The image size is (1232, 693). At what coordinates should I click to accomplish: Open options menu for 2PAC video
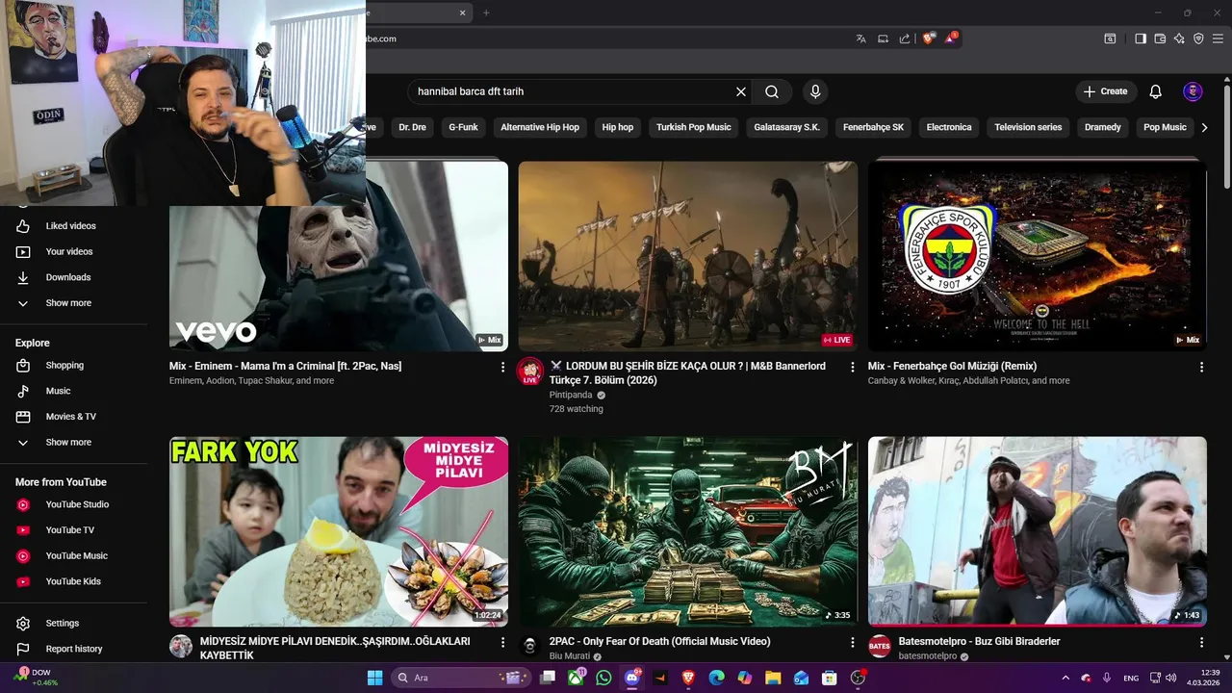(852, 642)
